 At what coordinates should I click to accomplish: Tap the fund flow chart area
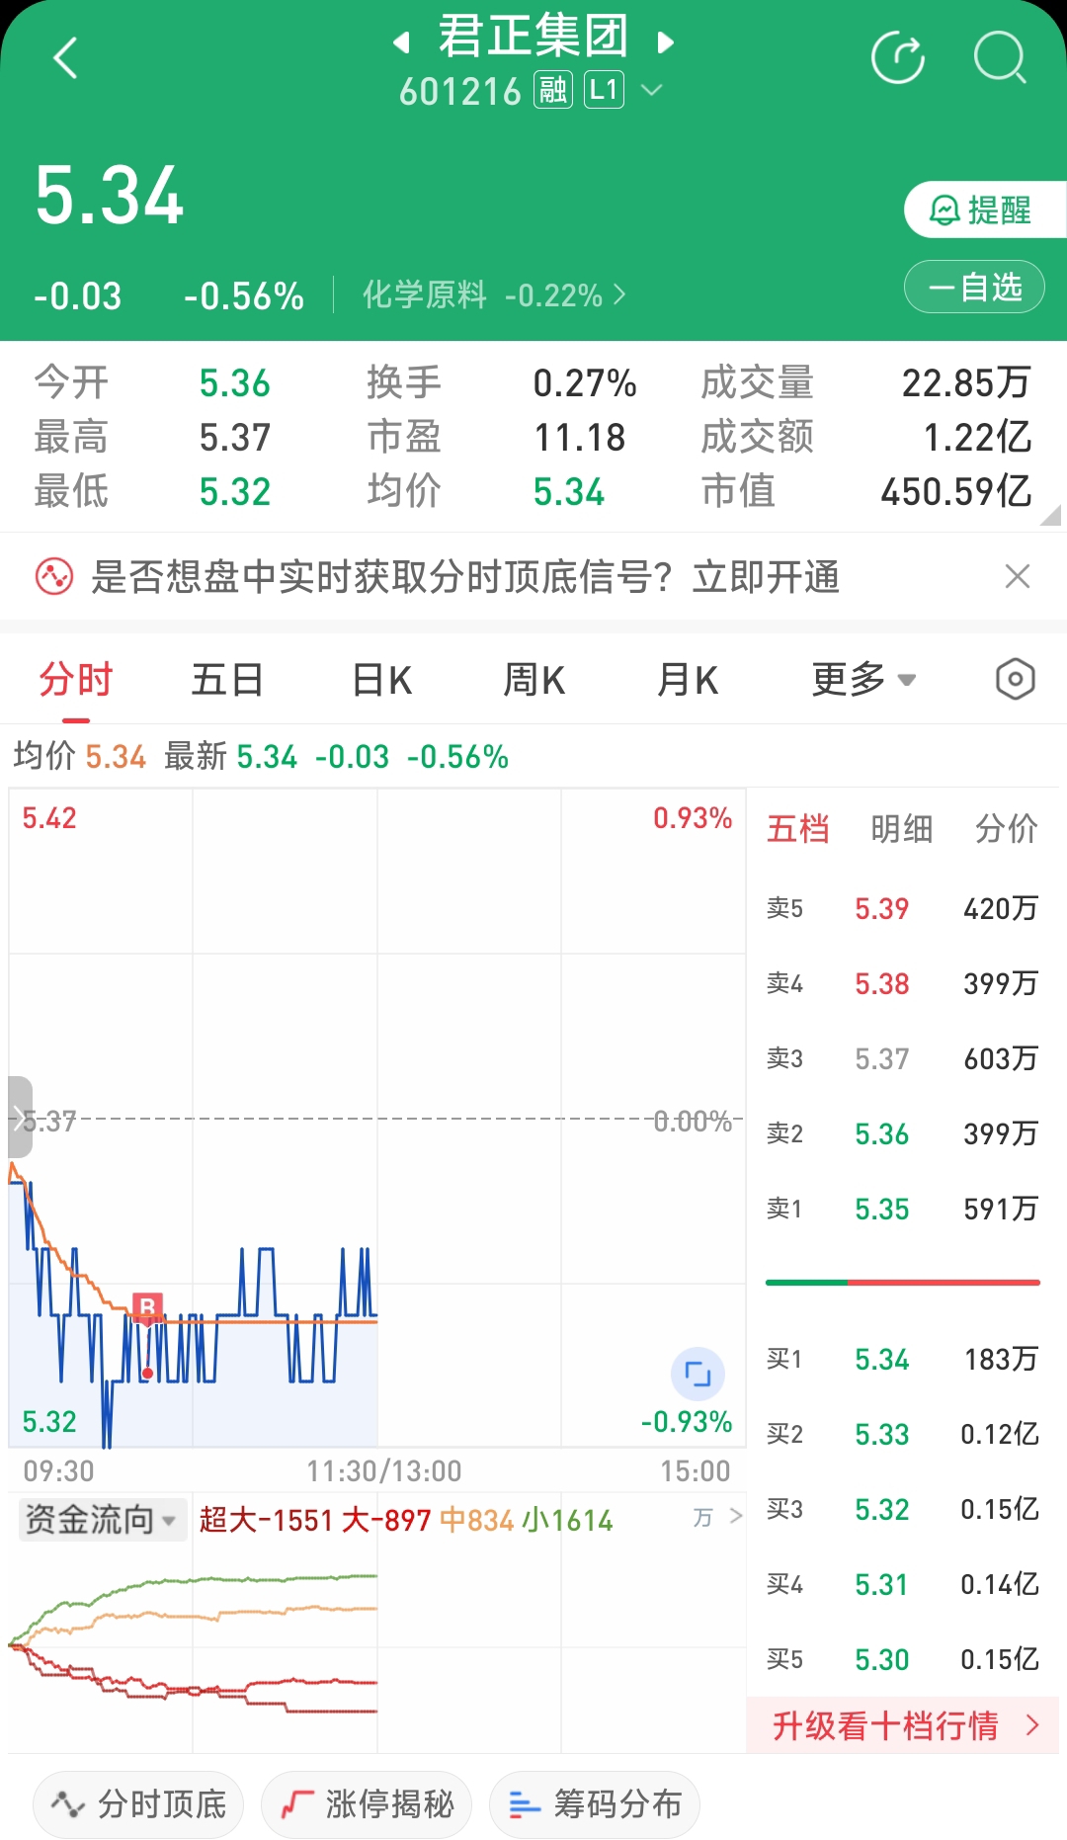point(376,1646)
